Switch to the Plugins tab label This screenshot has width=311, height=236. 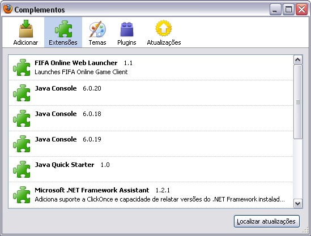click(x=127, y=42)
